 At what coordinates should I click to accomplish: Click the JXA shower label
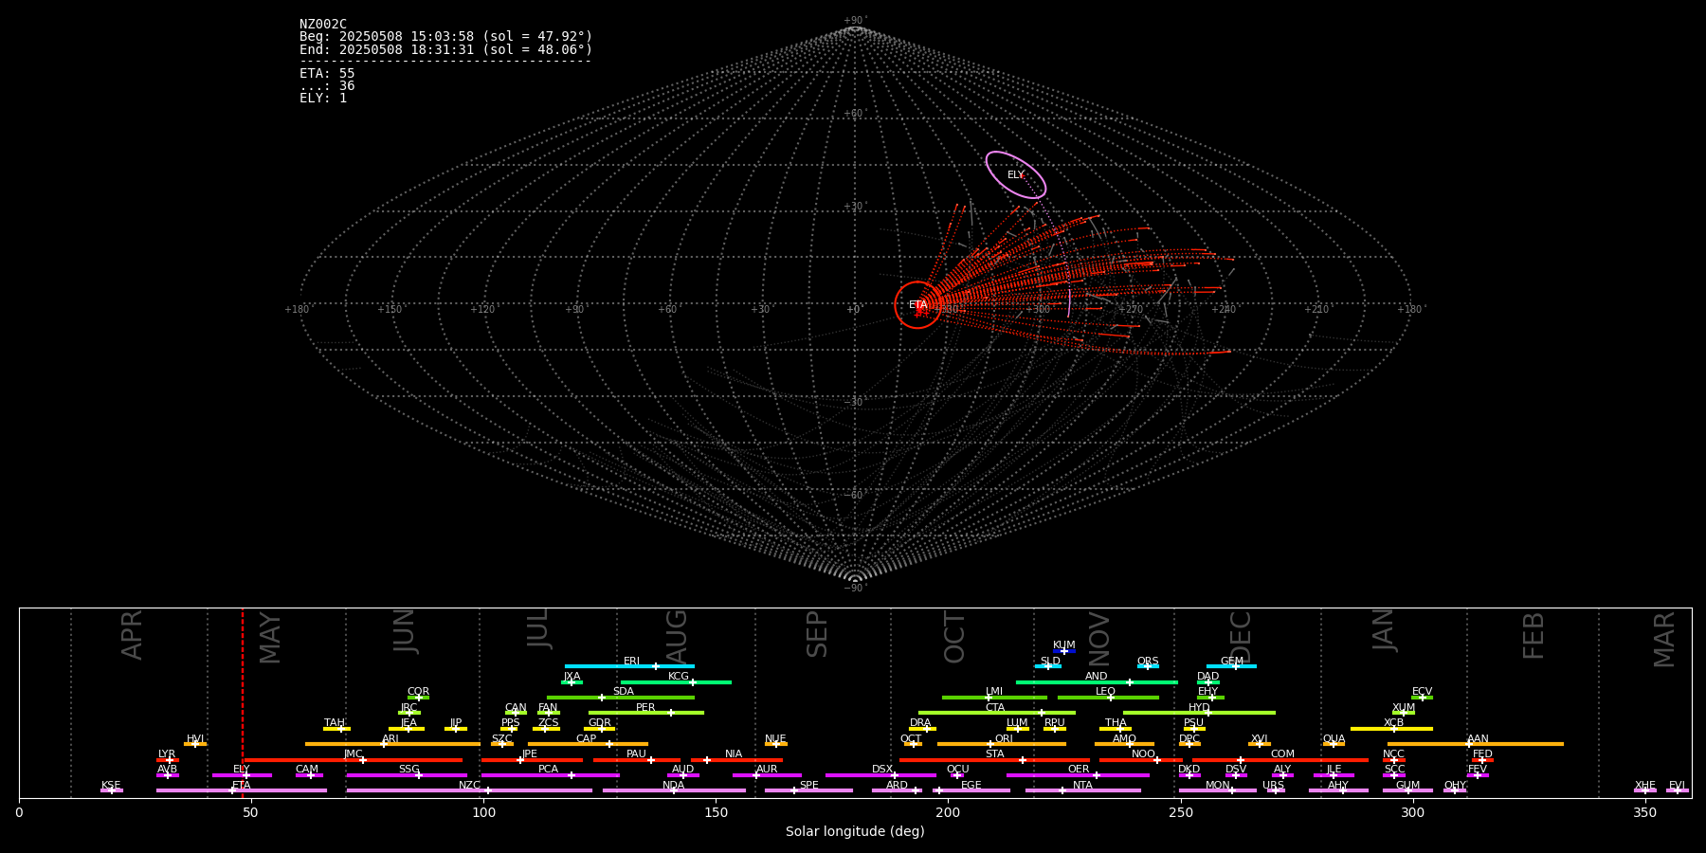coord(572,677)
